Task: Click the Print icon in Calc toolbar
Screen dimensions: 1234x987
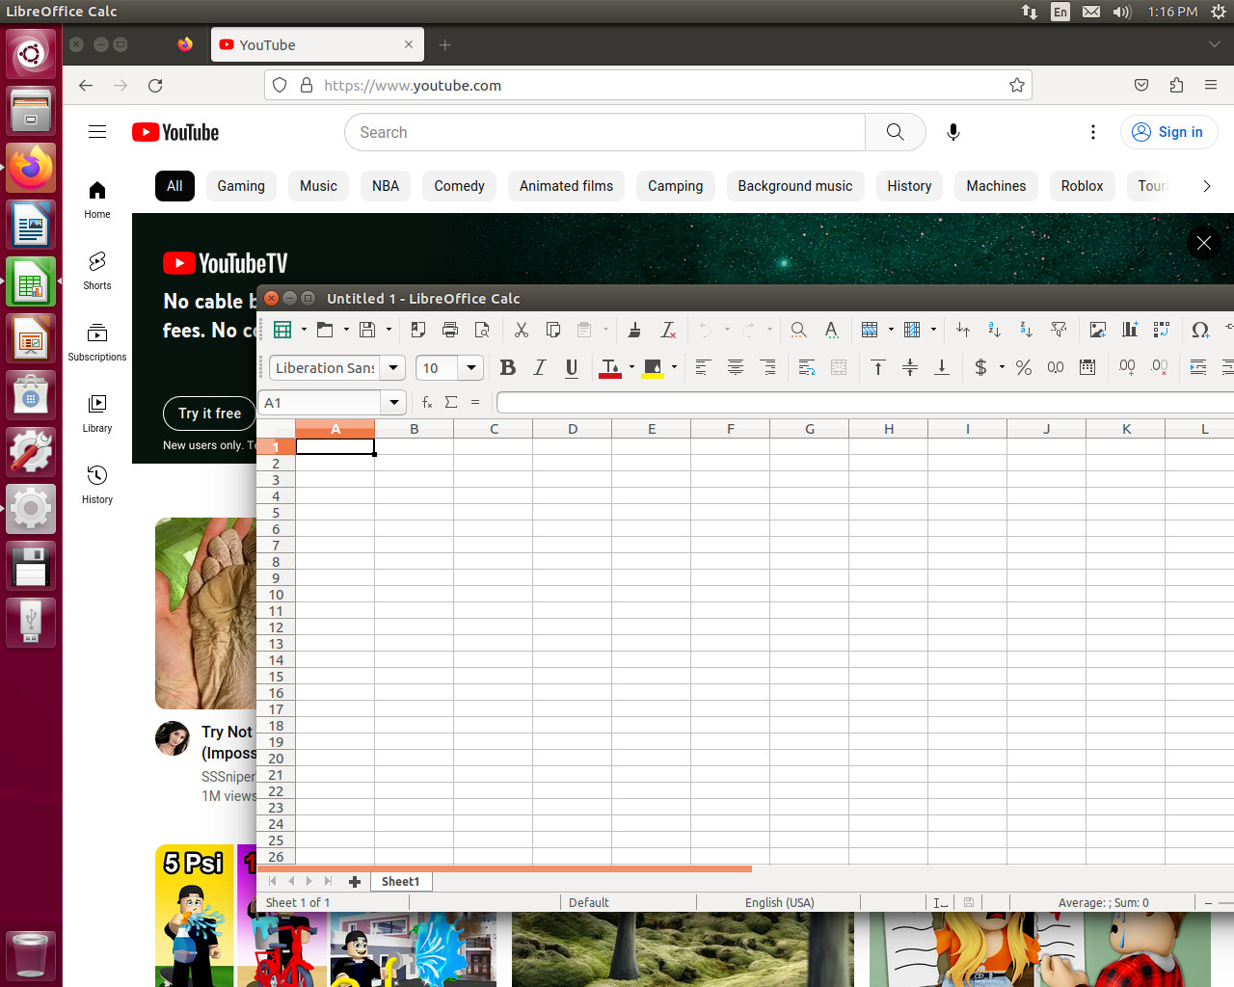Action: 450,330
